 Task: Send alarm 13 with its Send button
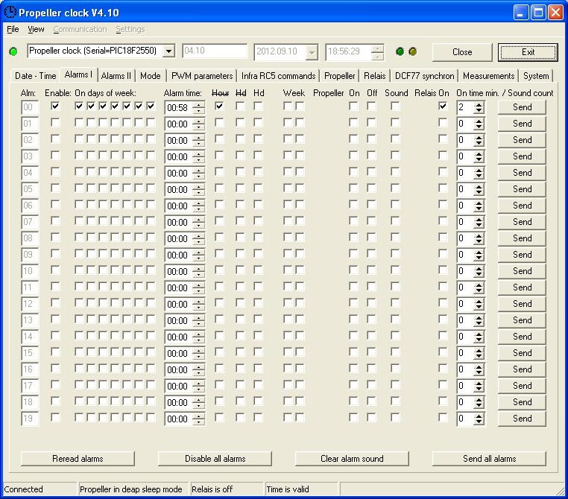pyautogui.click(x=522, y=320)
